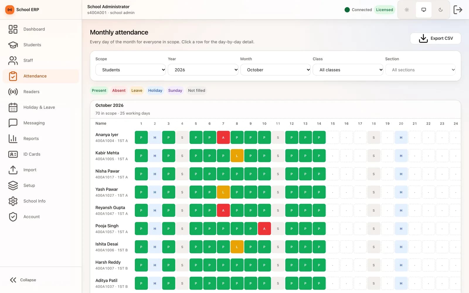This screenshot has width=469, height=293.
Task: Open the Dashboard icon in sidebar
Action: click(13, 29)
